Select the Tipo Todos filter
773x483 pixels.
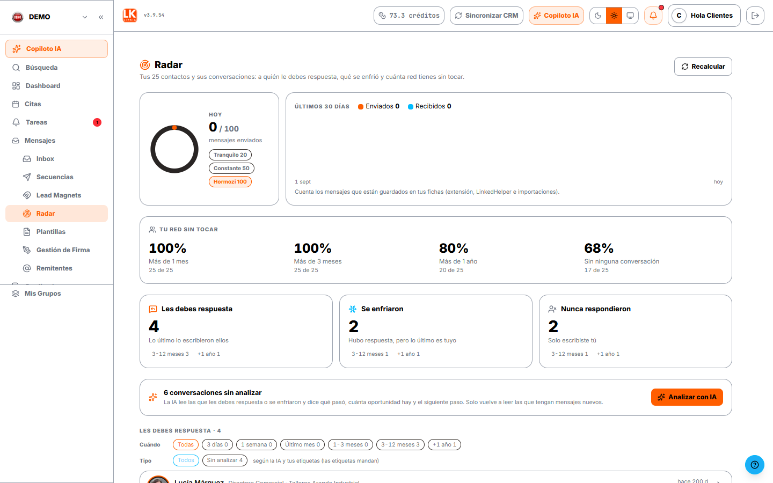(x=186, y=460)
